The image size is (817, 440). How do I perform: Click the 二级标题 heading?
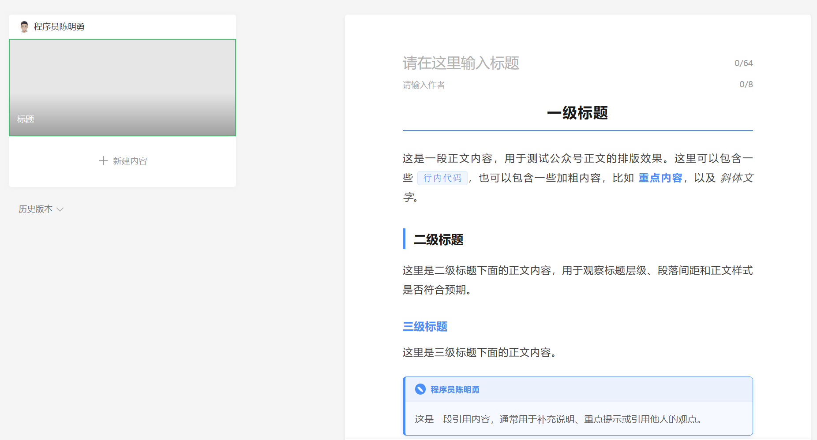coord(438,240)
